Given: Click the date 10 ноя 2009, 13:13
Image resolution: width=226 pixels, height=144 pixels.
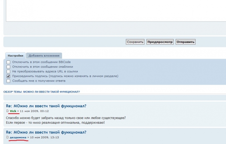Looking at the screenshot, I should point(44,138).
